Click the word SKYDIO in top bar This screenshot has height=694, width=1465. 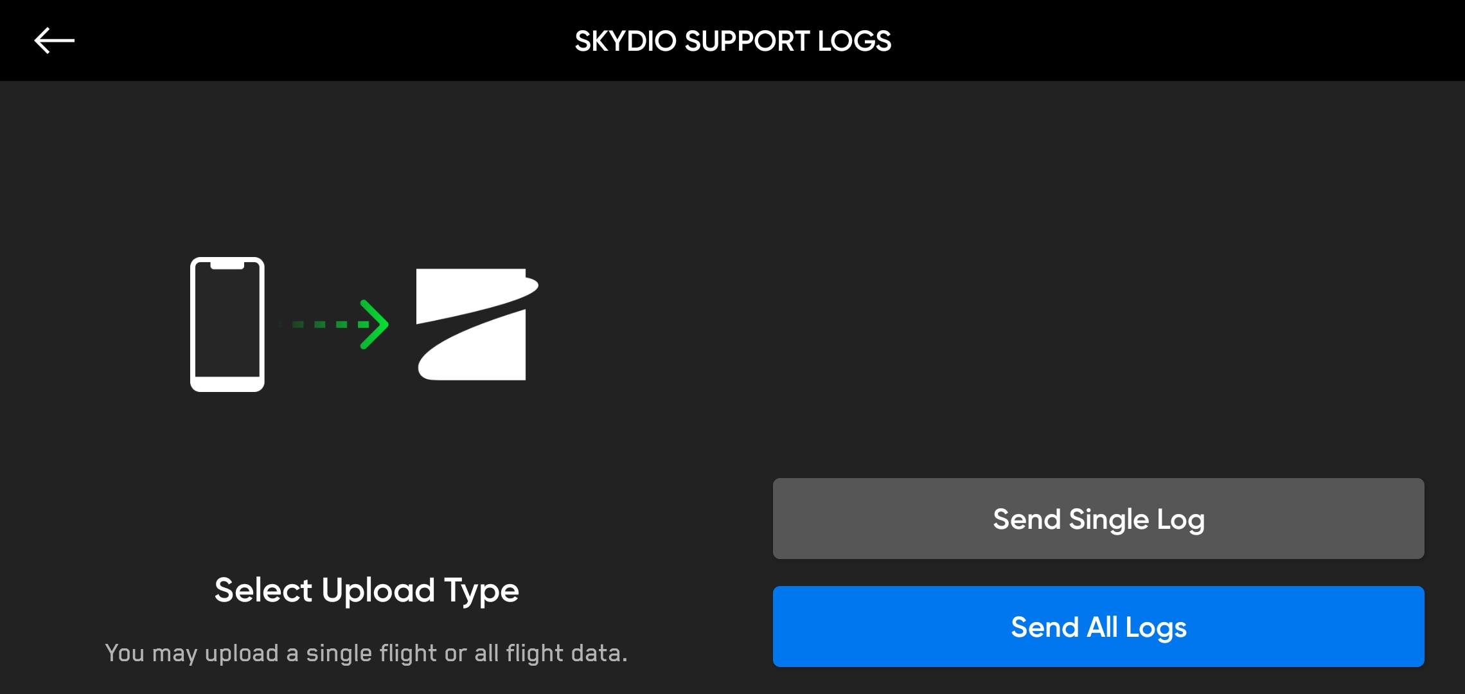pos(625,41)
